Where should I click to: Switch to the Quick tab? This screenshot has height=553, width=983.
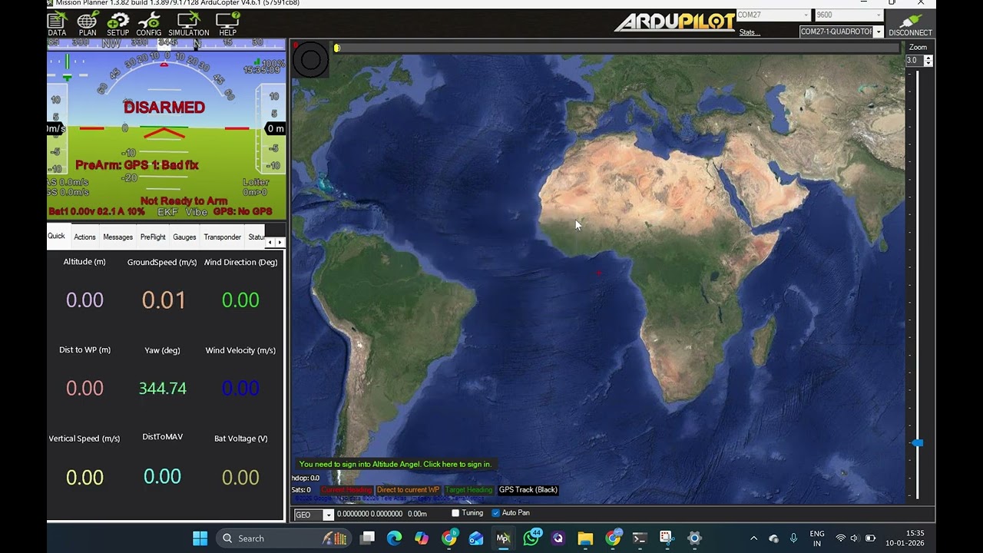point(57,236)
